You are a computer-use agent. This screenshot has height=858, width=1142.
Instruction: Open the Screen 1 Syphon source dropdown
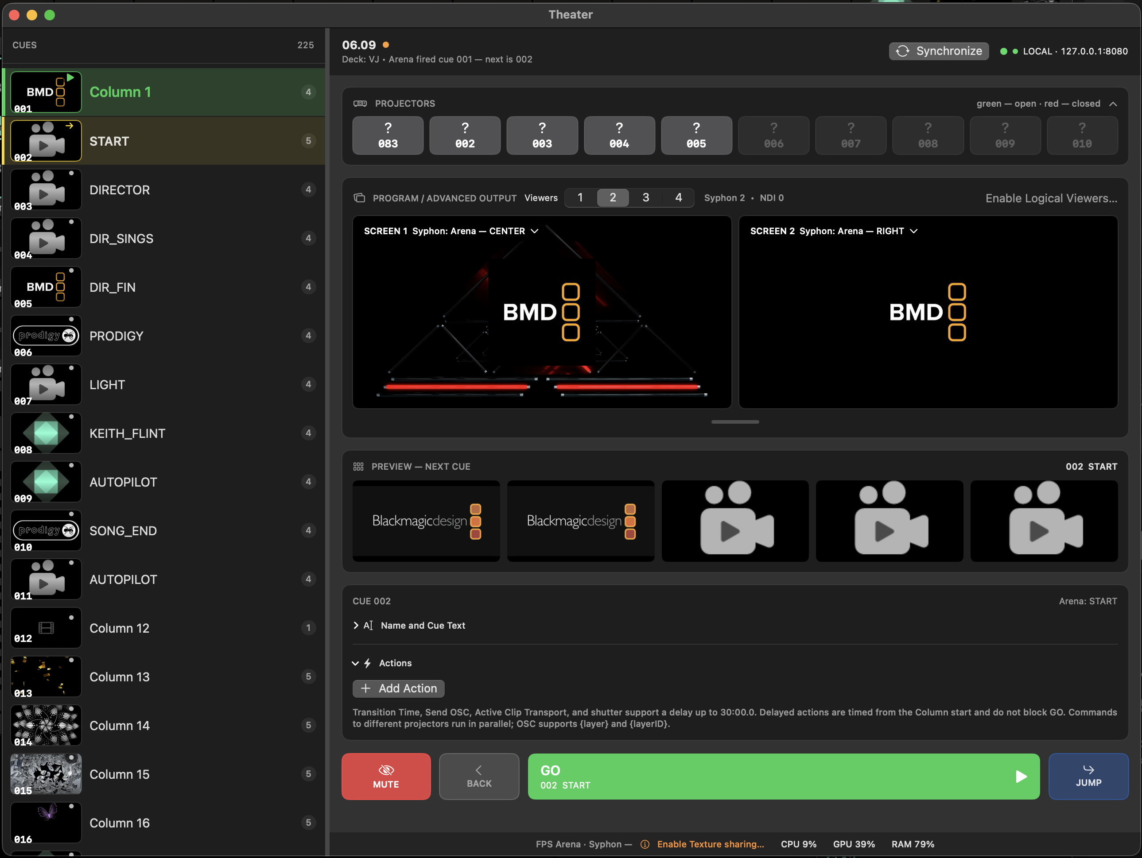point(535,231)
